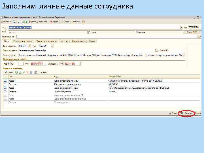Viewport: 204px width, 153px height.
Task: Click the Представление column header
Action: pos(154,76)
